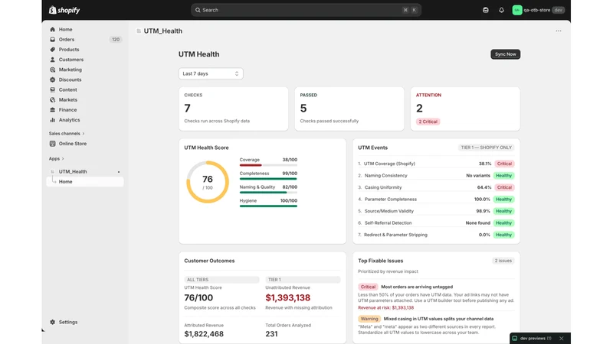Click the TIER 1 — SHOPIFY ONLY tag

(486, 148)
